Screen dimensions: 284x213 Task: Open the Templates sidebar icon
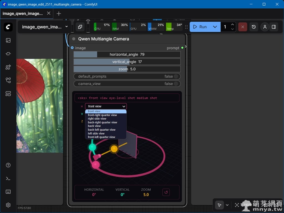(8, 94)
